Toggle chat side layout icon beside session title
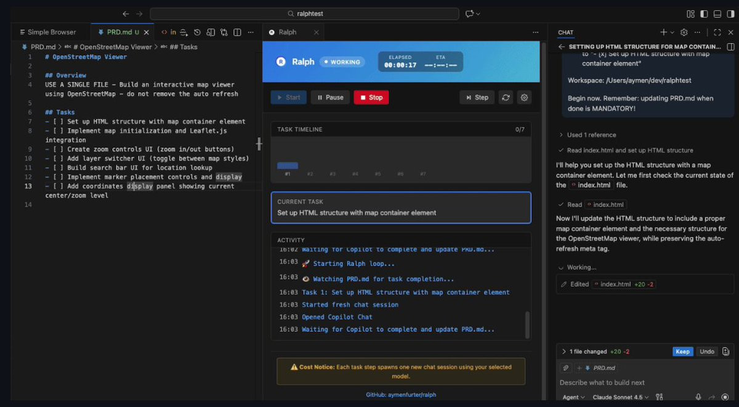This screenshot has height=407, width=739. click(x=730, y=47)
